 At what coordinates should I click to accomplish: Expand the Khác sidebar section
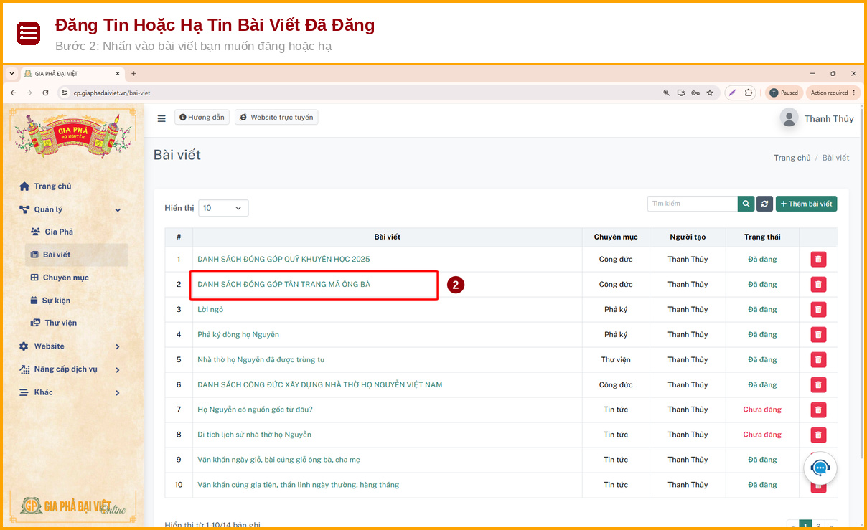click(x=70, y=392)
